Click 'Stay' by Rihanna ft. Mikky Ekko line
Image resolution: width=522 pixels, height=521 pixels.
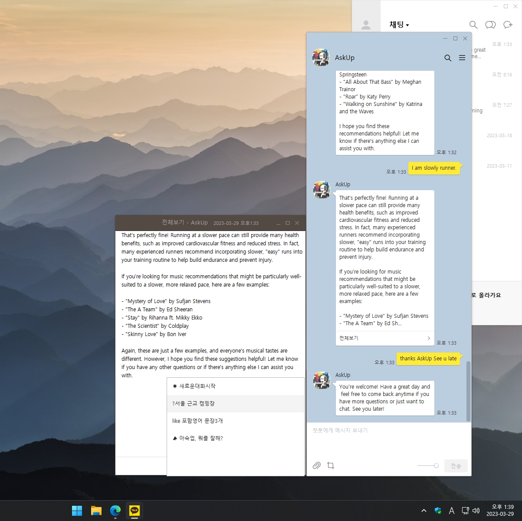click(162, 318)
